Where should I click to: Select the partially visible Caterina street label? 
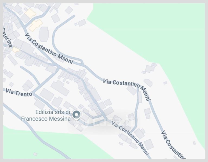click(8, 37)
